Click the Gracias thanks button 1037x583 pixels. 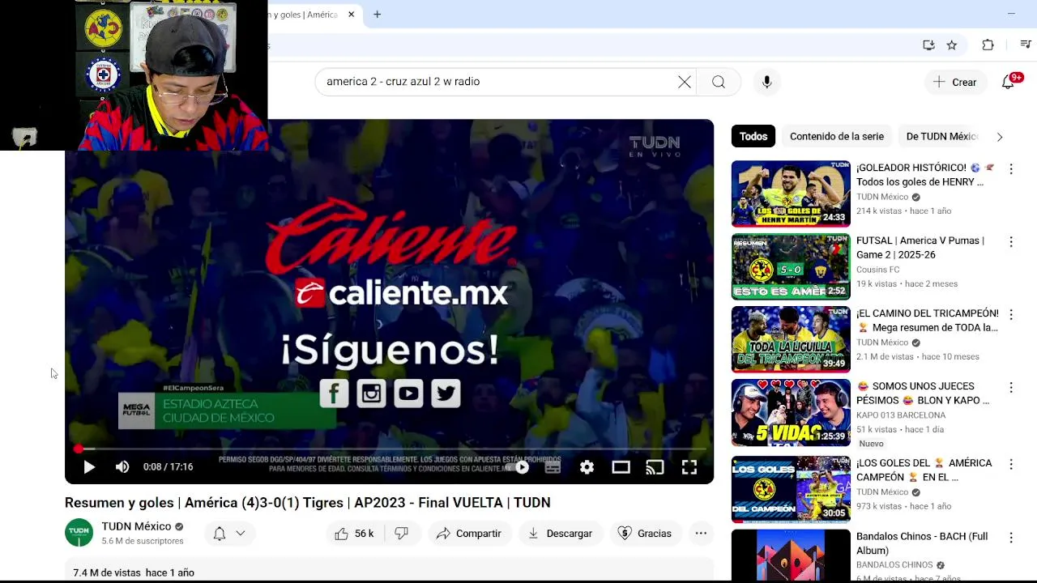point(645,534)
